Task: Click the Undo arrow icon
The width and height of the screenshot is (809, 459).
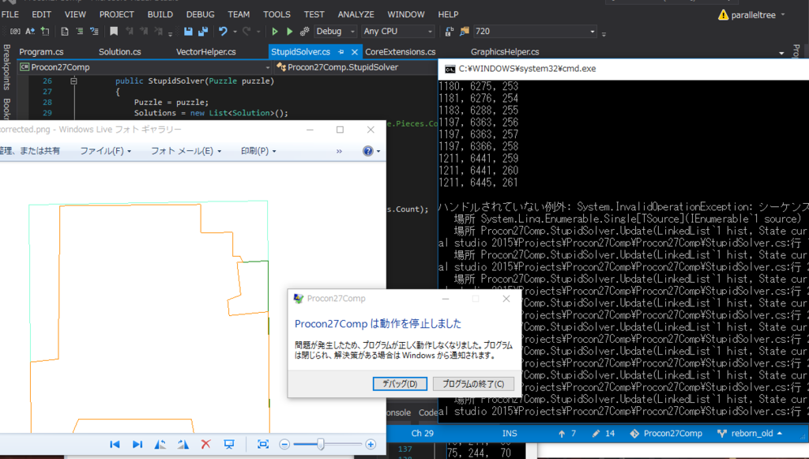Action: (224, 32)
